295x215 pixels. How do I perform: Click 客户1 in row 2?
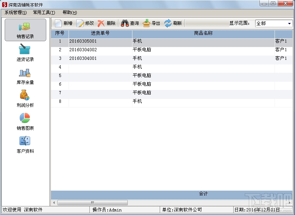[281, 50]
